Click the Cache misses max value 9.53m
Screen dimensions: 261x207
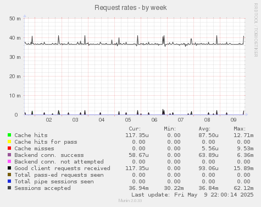[x=245, y=149]
